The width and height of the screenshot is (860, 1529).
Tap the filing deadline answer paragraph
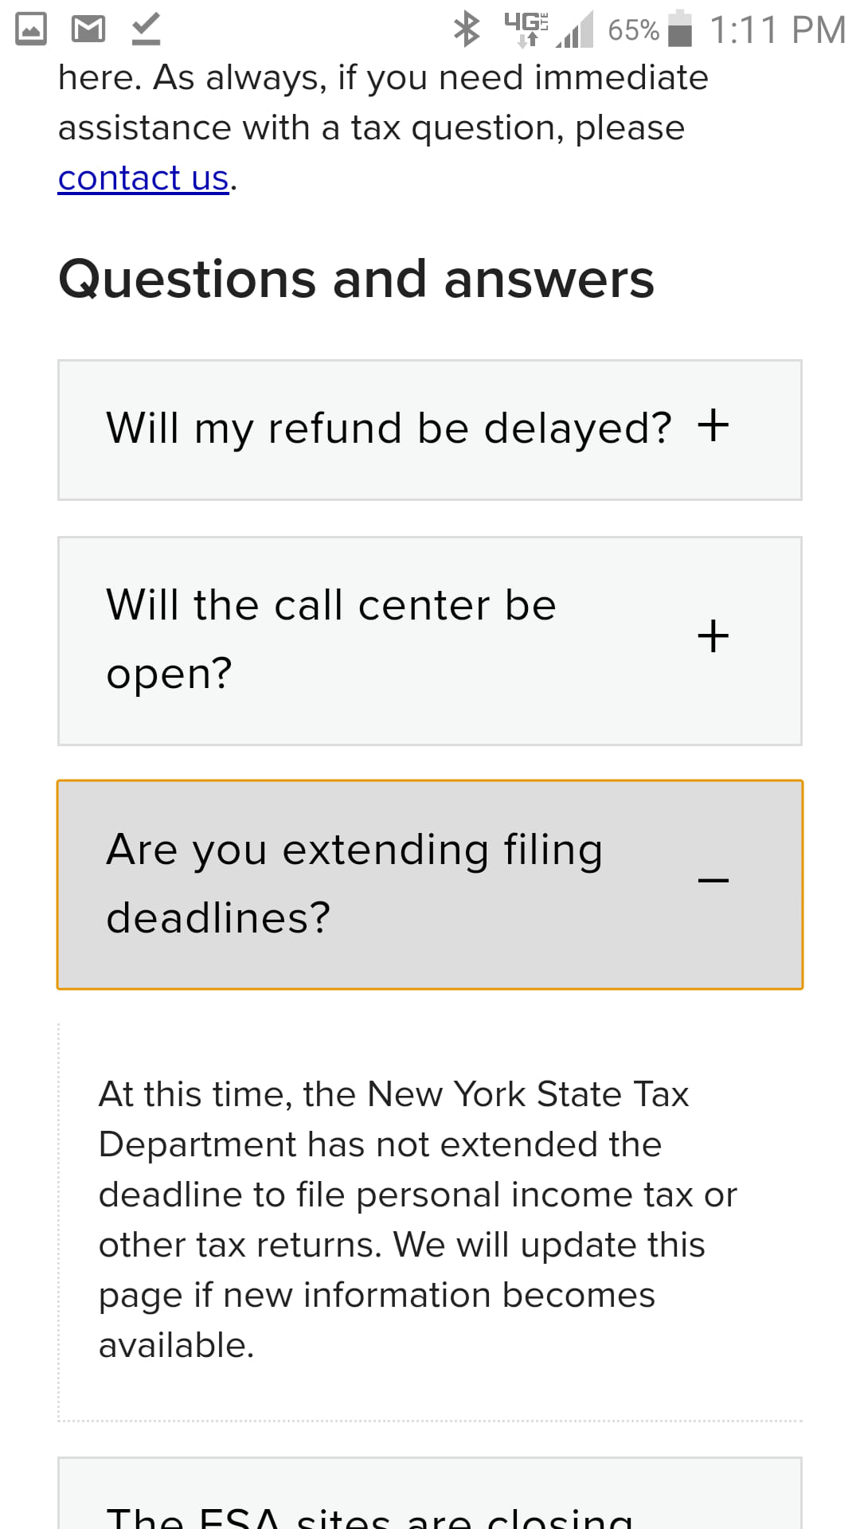417,1218
